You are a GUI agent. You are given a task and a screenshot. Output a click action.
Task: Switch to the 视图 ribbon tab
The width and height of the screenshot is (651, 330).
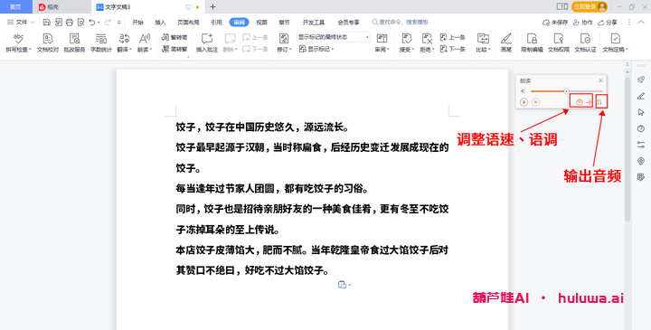tap(261, 23)
